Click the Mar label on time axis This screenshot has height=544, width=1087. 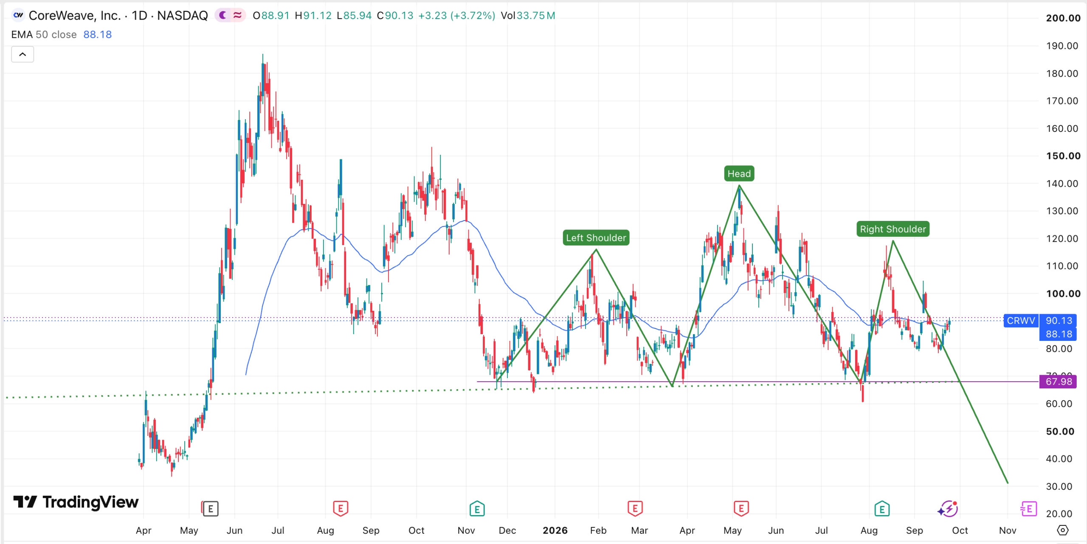pos(639,530)
